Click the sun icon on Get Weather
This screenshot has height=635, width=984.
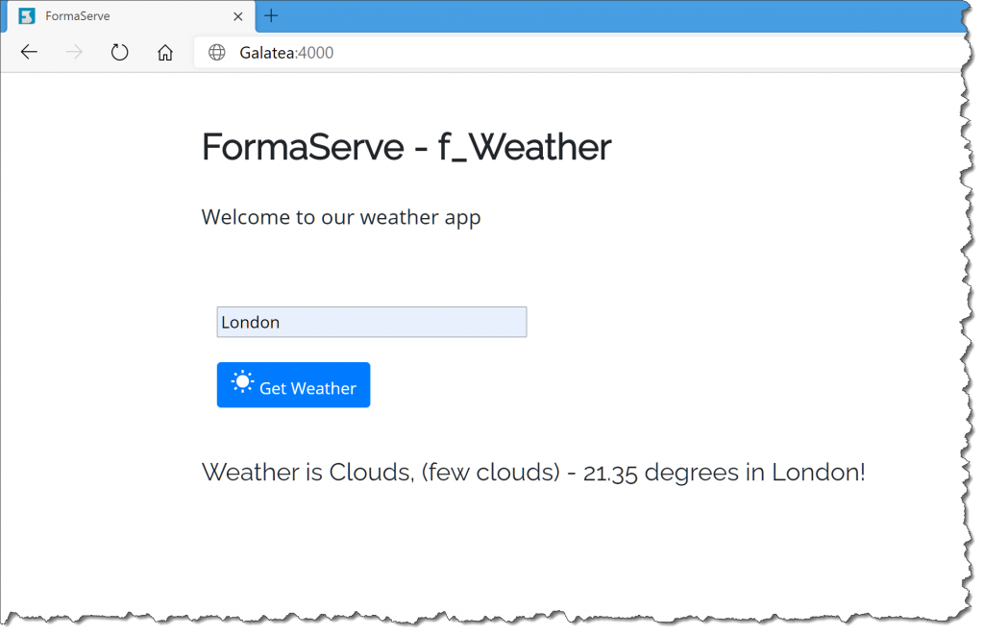click(x=243, y=382)
